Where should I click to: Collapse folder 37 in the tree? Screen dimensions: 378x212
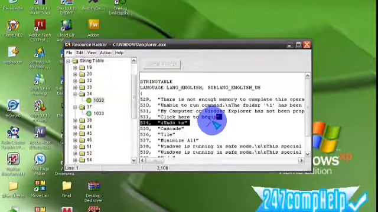pyautogui.click(x=75, y=107)
